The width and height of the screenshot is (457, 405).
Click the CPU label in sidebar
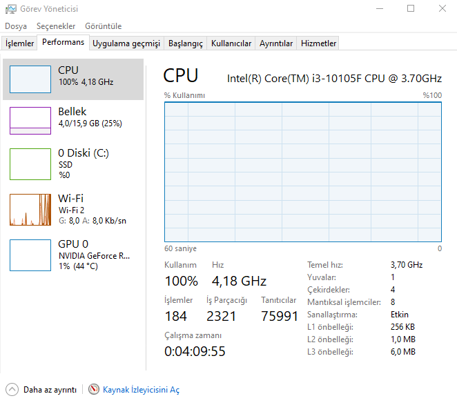68,70
